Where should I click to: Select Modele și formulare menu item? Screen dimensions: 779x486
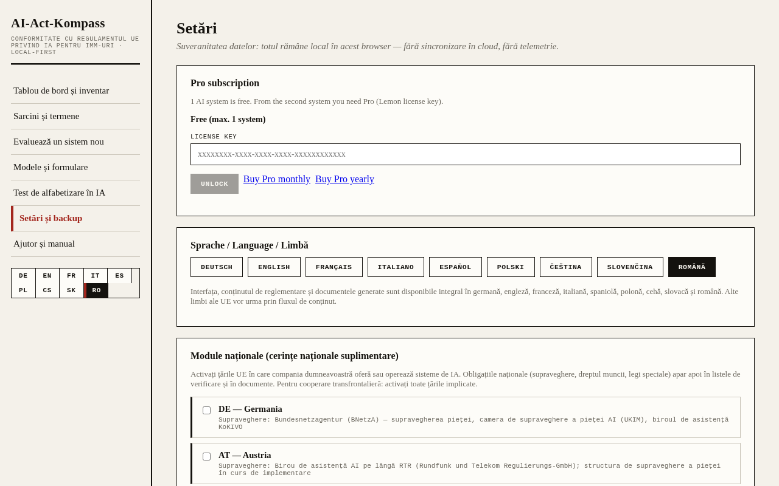click(x=75, y=167)
